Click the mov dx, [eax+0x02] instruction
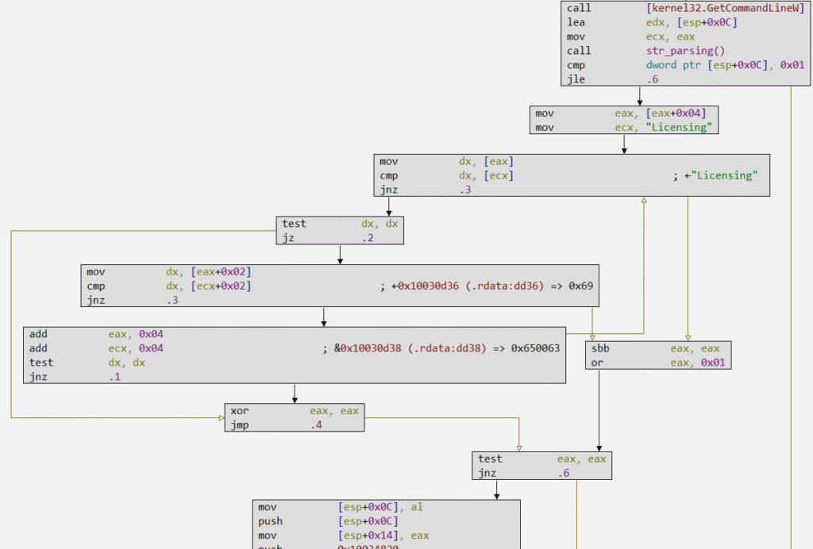The height and width of the screenshot is (549, 813). [x=168, y=271]
